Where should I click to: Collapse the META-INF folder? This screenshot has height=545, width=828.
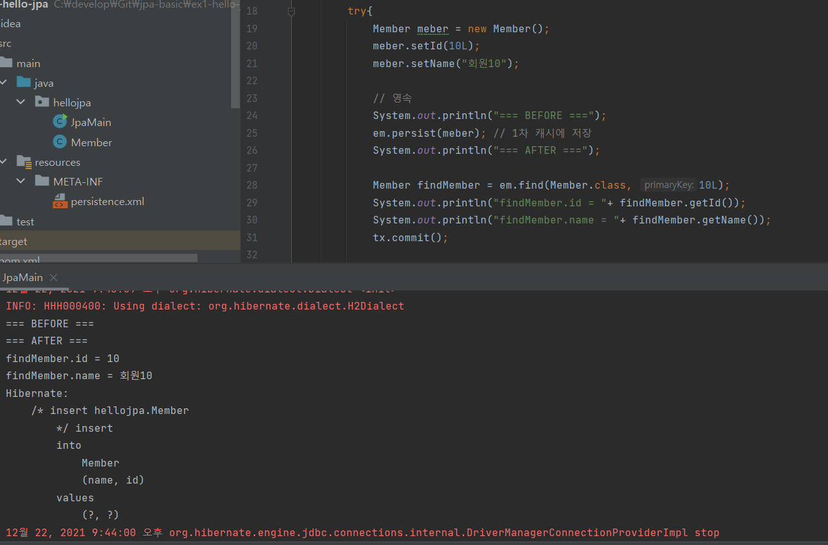coord(21,181)
